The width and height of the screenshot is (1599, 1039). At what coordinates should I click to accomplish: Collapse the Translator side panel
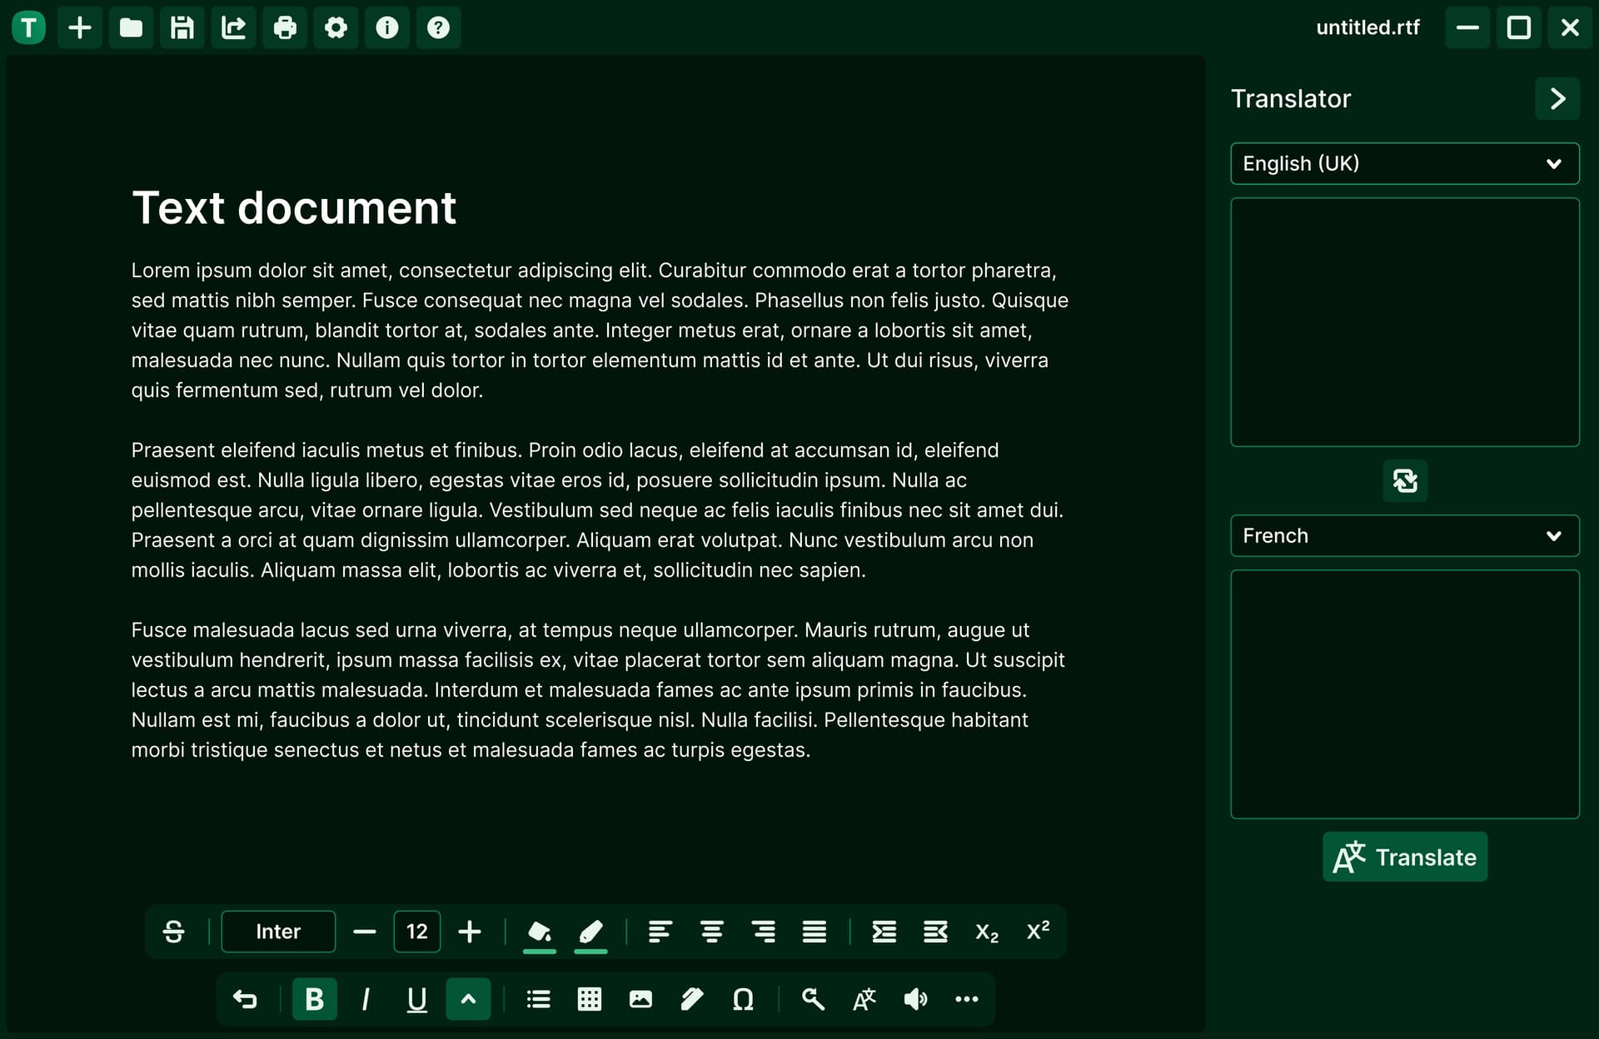coord(1557,98)
